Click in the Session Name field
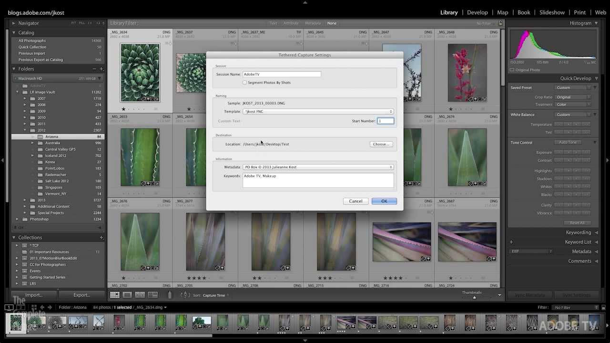This screenshot has width=610, height=343. (x=282, y=74)
